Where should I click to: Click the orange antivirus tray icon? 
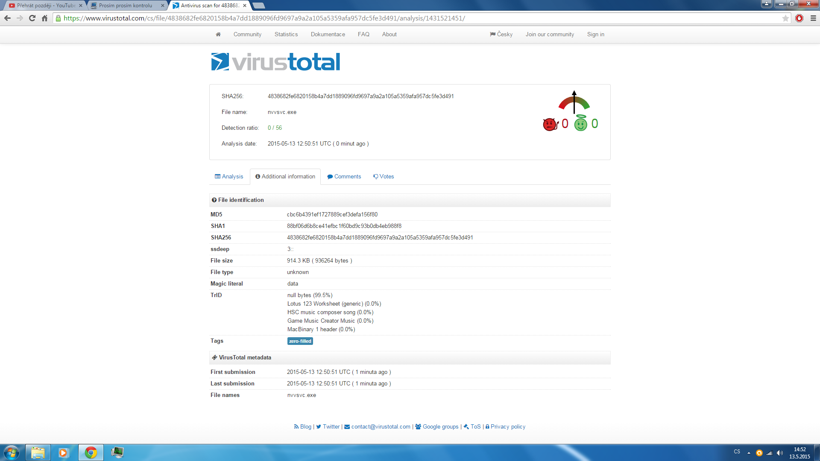click(759, 453)
